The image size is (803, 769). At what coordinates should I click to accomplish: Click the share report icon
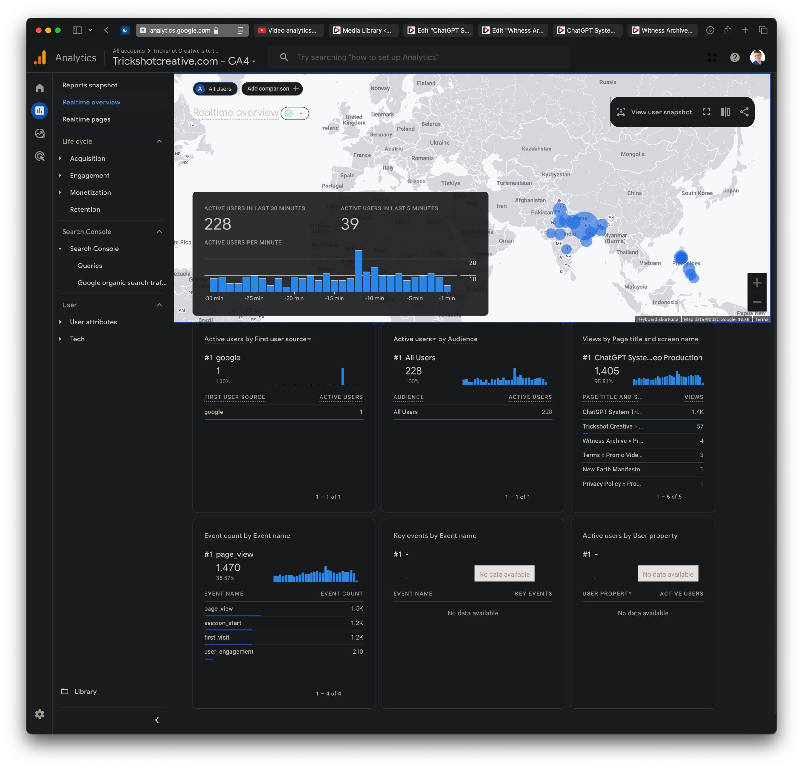pos(744,112)
